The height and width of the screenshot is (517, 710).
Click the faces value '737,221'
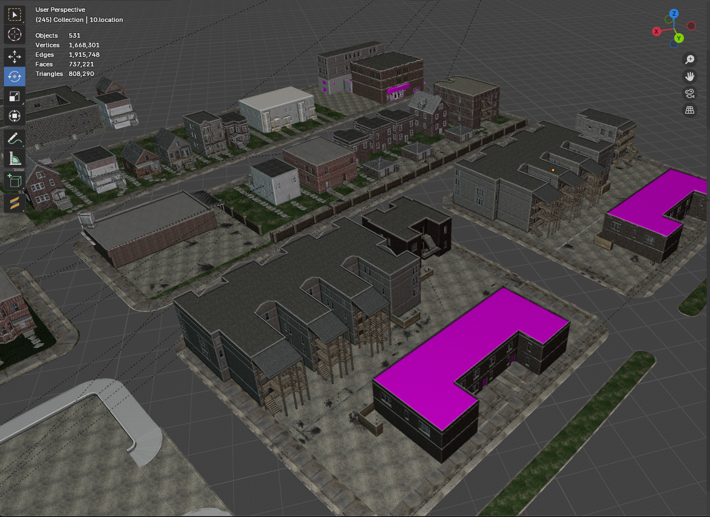[x=81, y=64]
